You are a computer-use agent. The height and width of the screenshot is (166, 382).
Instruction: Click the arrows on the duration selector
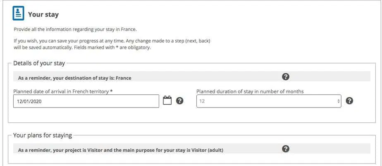pos(339,101)
